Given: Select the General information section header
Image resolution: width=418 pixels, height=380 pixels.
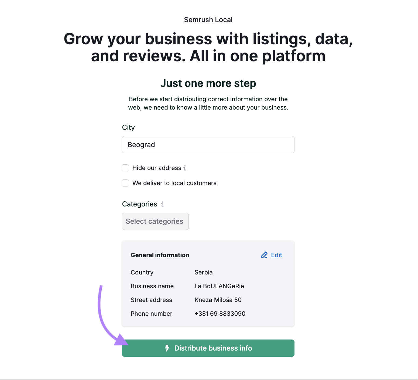Looking at the screenshot, I should (160, 255).
